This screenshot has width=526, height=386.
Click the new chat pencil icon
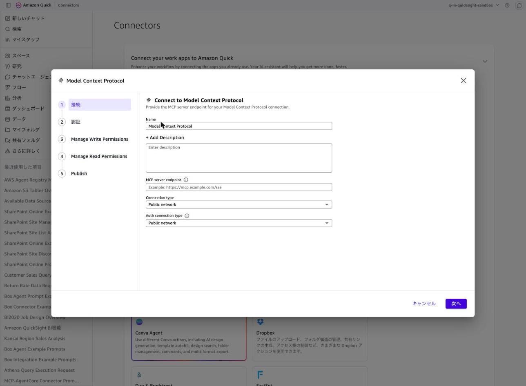pos(7,18)
